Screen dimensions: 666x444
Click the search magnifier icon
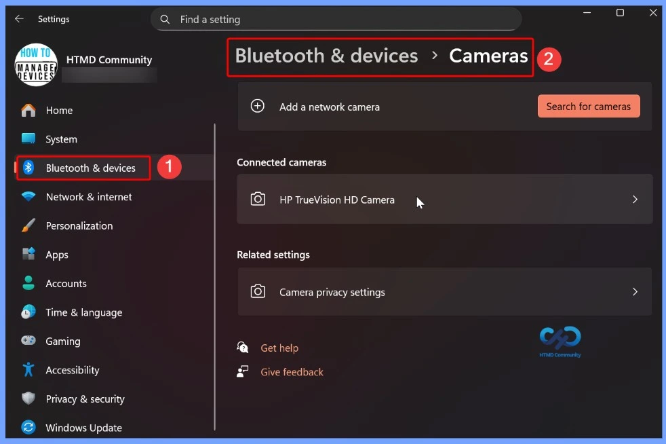[x=165, y=20]
